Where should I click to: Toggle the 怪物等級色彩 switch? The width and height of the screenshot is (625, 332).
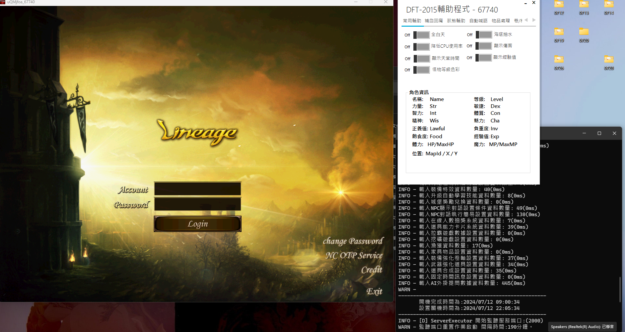pyautogui.click(x=422, y=70)
